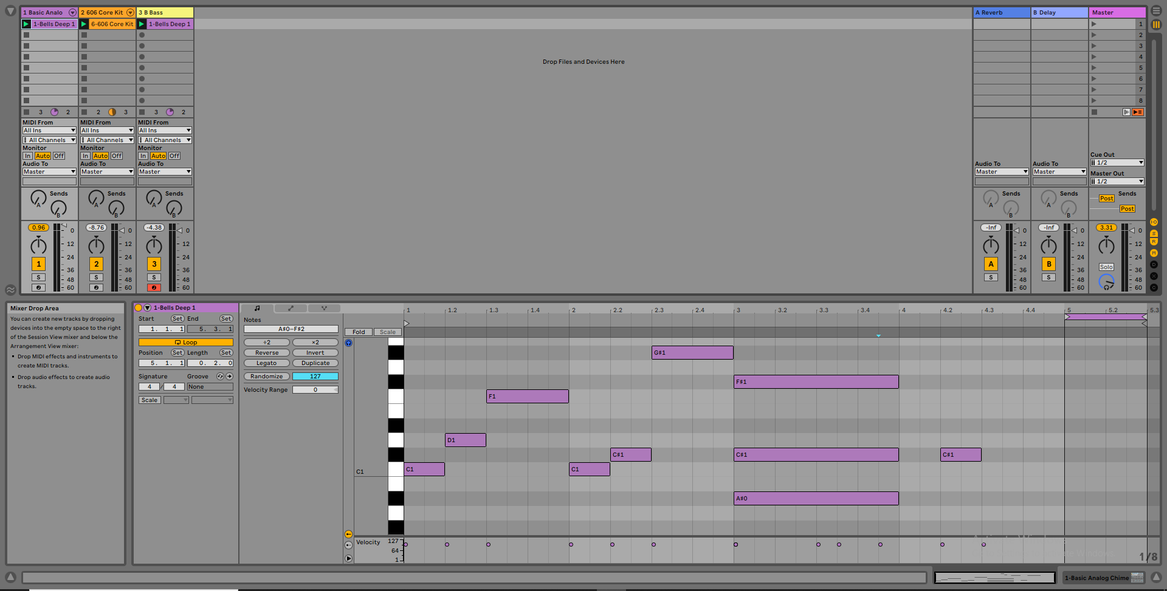The image size is (1167, 591).
Task: Click the clip activator circle beside 1-Bells Deep 1
Action: pyautogui.click(x=138, y=308)
